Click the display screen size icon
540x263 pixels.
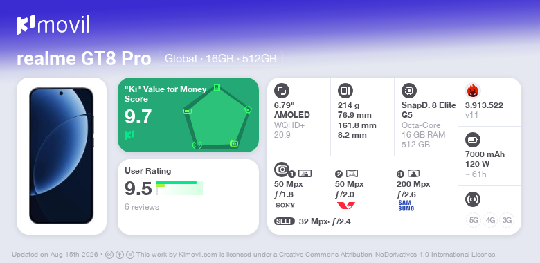pyautogui.click(x=282, y=91)
